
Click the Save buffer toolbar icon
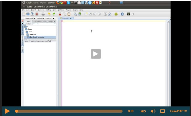[x=32, y=14]
